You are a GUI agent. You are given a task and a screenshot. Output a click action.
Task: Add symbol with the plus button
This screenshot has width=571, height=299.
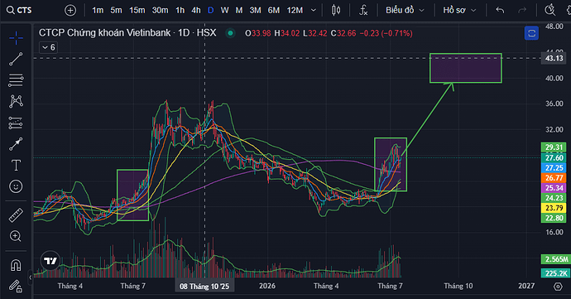[x=70, y=10]
